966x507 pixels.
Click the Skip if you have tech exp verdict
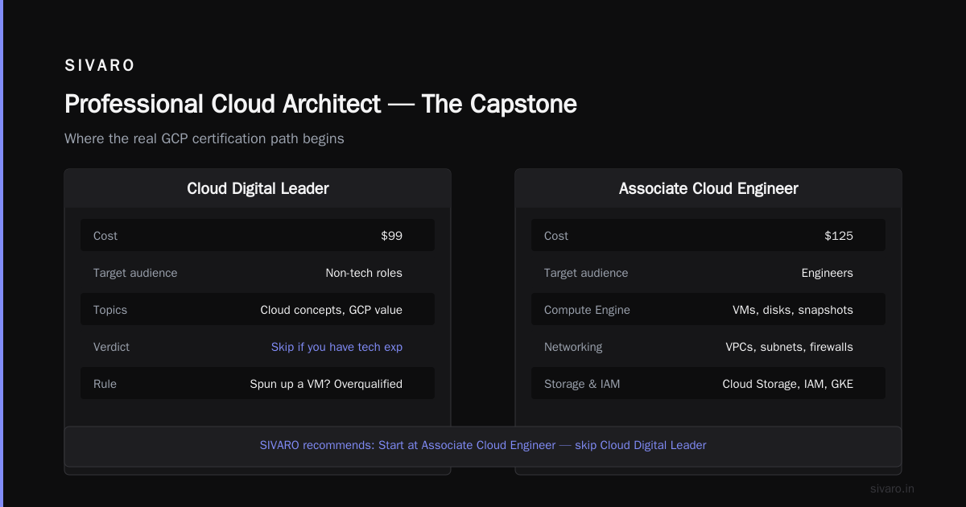(336, 347)
